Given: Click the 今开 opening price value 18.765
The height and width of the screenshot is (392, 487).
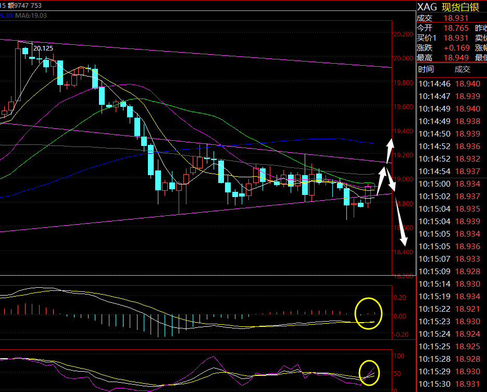Looking at the screenshot, I should pyautogui.click(x=455, y=28).
